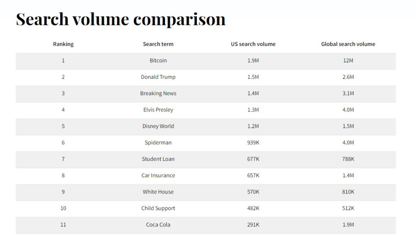Click the 788K global volume value

coord(348,159)
